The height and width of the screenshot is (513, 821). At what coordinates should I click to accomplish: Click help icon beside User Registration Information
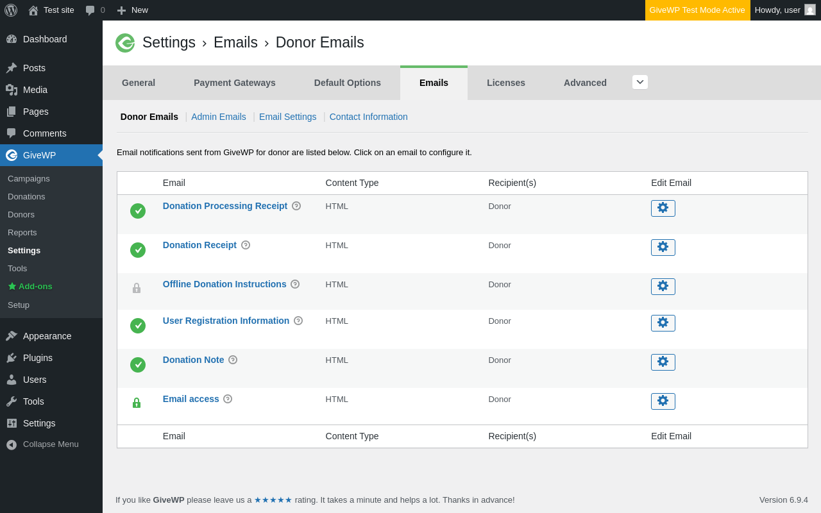pos(298,321)
